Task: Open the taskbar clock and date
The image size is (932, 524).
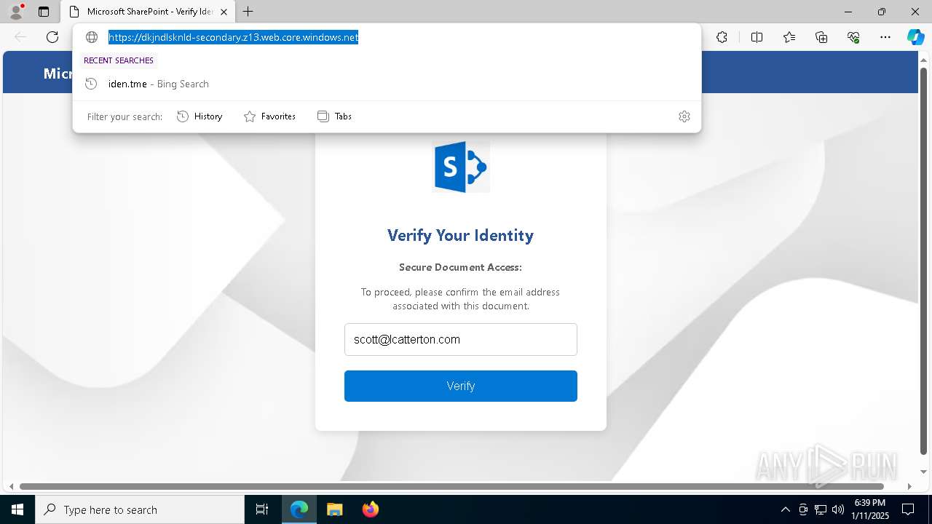Action: tap(870, 509)
